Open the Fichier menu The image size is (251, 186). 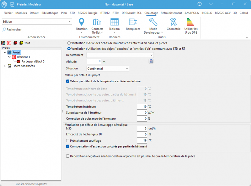[x=8, y=13]
